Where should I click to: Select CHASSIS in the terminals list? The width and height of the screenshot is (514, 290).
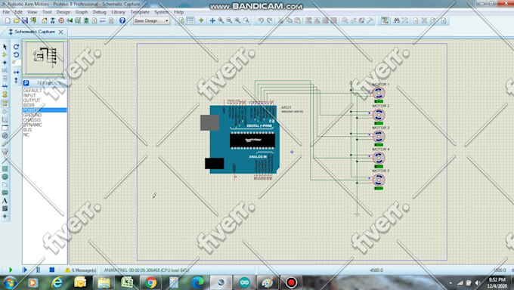point(32,120)
